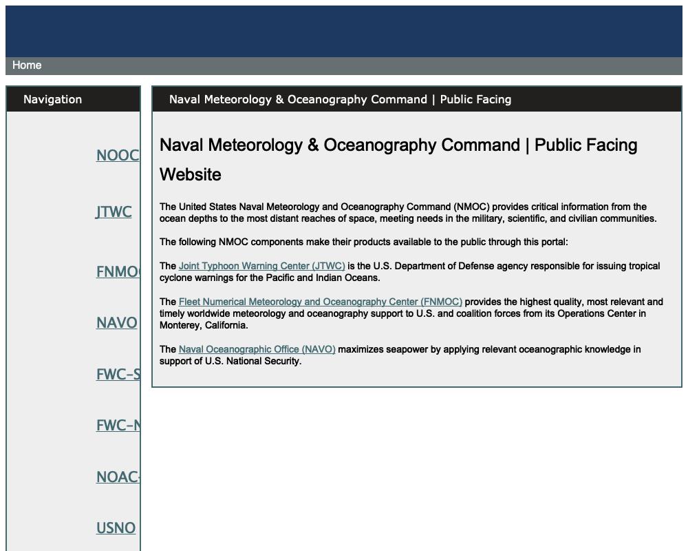Click the Naval Oceanographic Office (NAVO) paragraph link
The width and height of the screenshot is (688, 551).
[257, 349]
